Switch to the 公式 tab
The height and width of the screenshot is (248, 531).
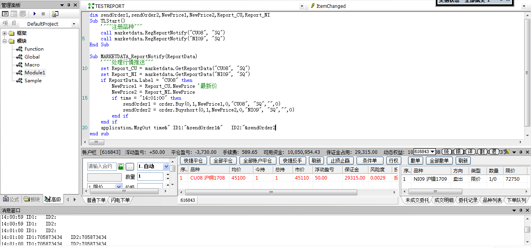pos(11,199)
